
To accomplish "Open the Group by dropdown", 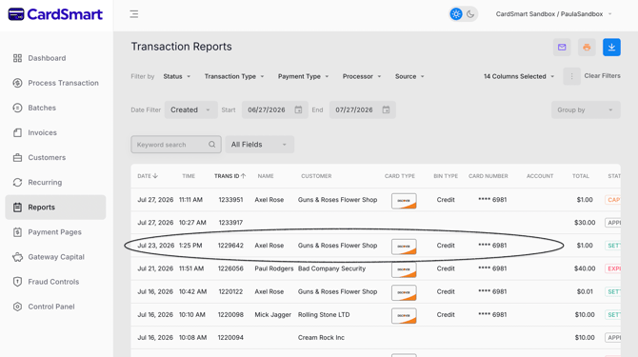I will pos(586,109).
